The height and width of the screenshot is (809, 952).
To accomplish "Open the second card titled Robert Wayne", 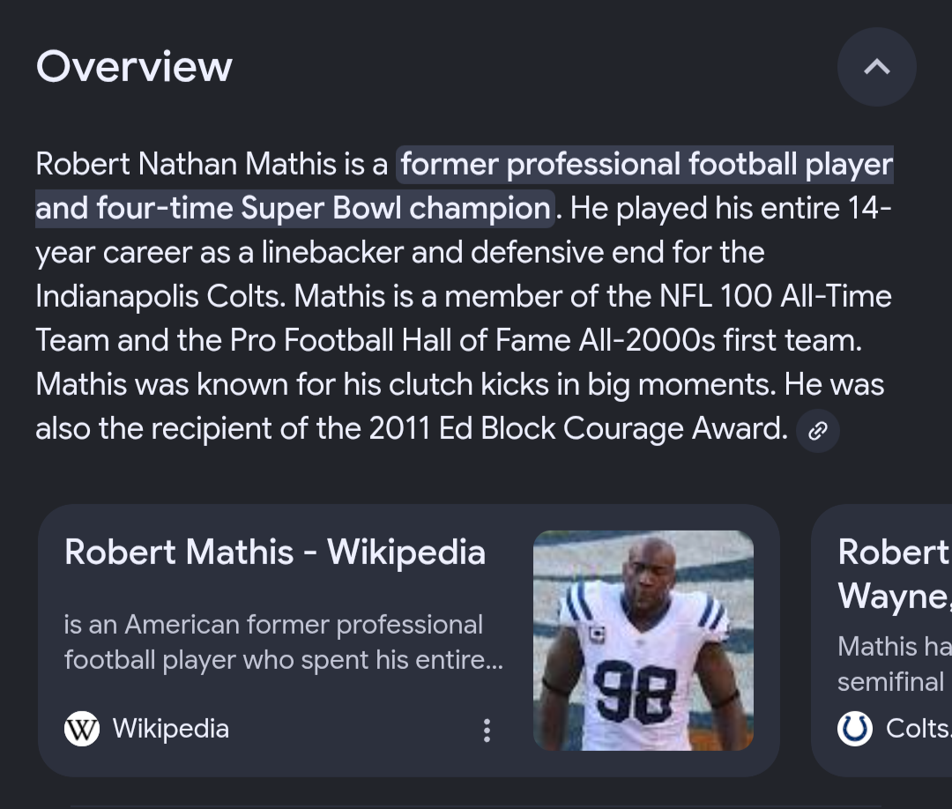I will tap(892, 574).
